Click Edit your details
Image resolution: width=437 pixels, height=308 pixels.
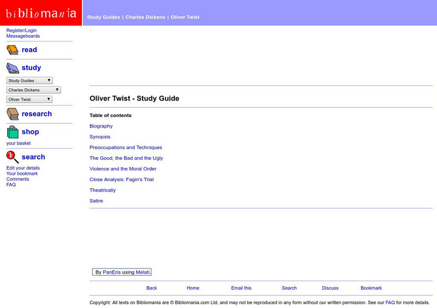coord(23,168)
